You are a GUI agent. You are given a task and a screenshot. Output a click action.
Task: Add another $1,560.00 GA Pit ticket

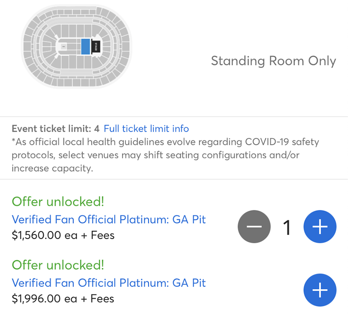point(320,227)
